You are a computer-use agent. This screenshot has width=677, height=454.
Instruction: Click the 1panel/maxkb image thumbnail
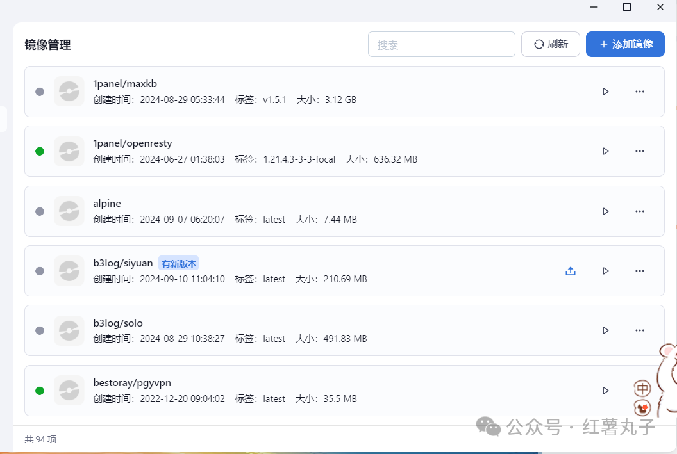point(69,92)
